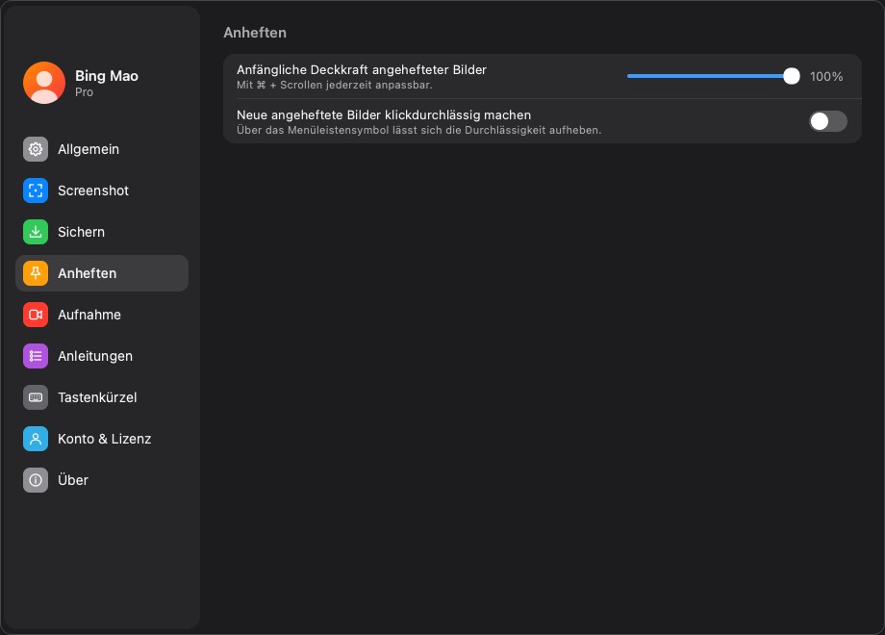This screenshot has width=885, height=635.
Task: Click the Anheften page heading
Action: point(255,33)
